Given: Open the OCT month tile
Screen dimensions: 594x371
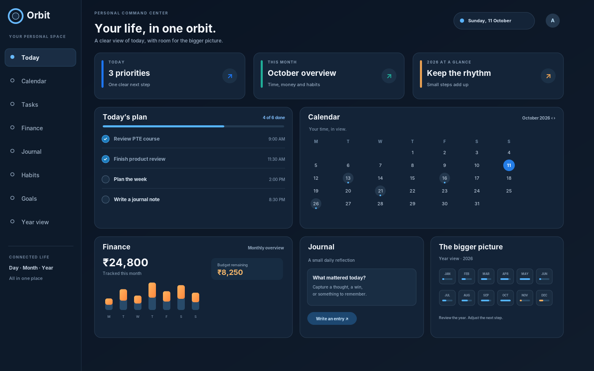Looking at the screenshot, I should pyautogui.click(x=505, y=298).
